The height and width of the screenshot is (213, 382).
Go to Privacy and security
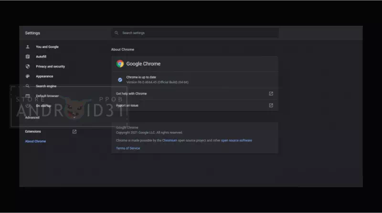click(x=50, y=66)
